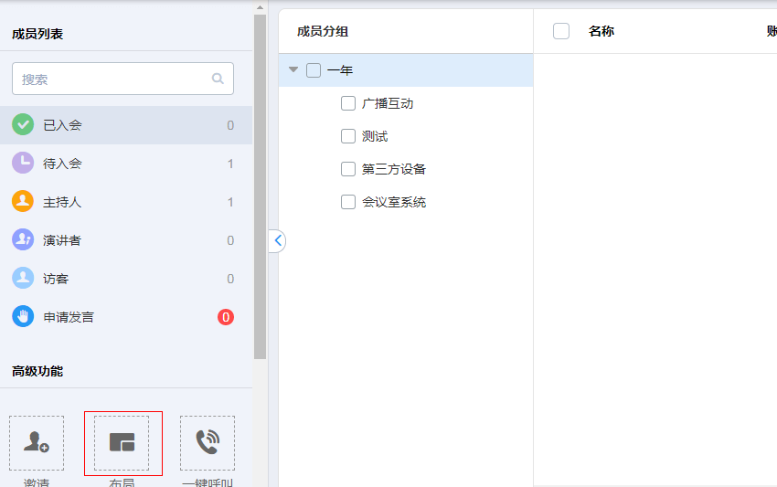Select the 申请发言 member filter
The height and width of the screenshot is (487, 777).
click(126, 316)
